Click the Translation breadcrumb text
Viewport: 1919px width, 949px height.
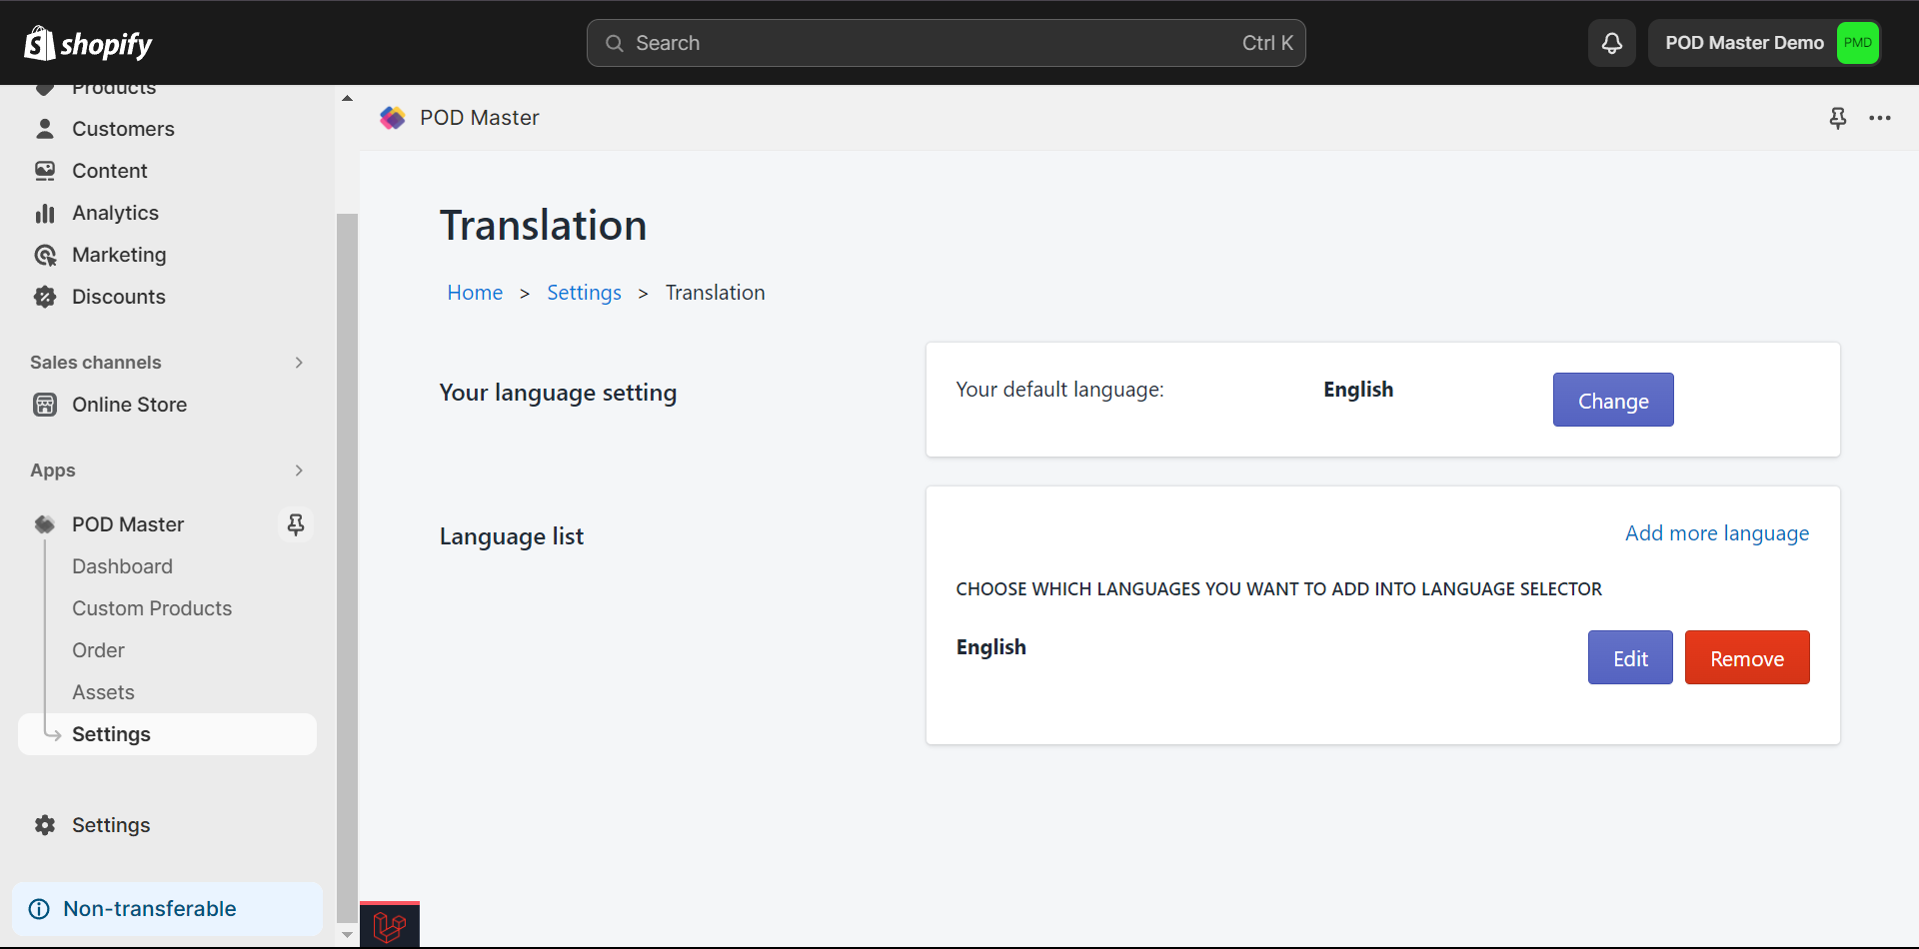(x=716, y=293)
